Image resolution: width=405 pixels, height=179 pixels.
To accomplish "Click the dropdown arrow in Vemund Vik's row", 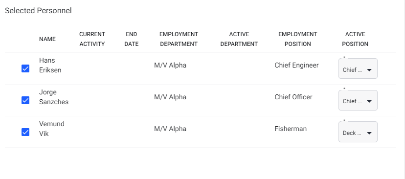I will click(x=369, y=134).
